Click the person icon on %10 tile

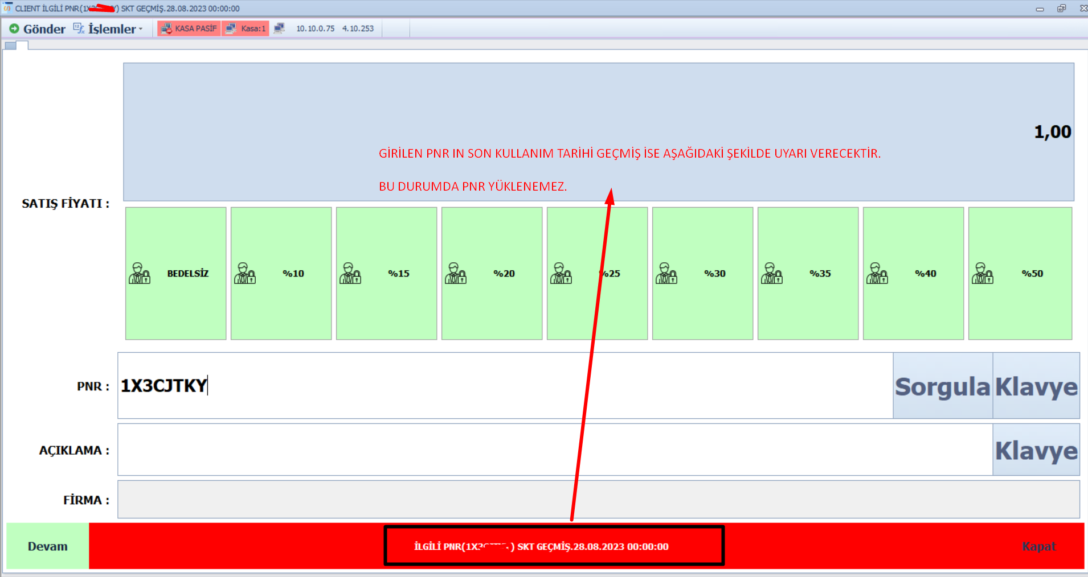[x=245, y=274]
